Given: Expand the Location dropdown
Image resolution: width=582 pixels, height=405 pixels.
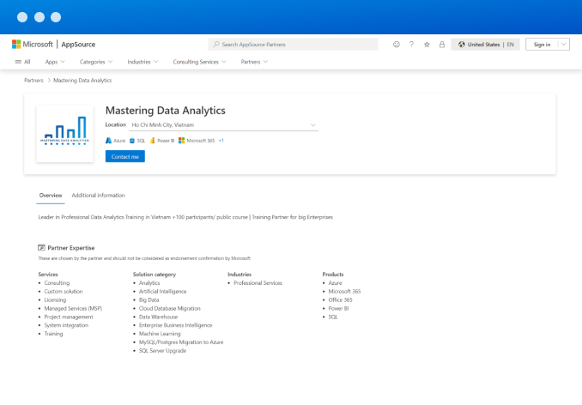Looking at the screenshot, I should pos(312,125).
